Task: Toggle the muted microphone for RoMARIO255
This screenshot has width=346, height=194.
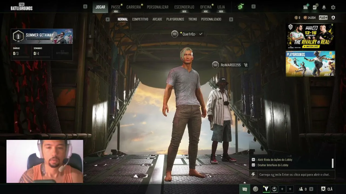Action: pyautogui.click(x=245, y=65)
